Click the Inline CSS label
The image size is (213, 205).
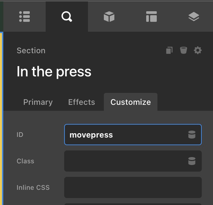[x=33, y=187]
